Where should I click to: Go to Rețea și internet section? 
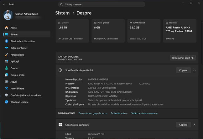[27, 48]
